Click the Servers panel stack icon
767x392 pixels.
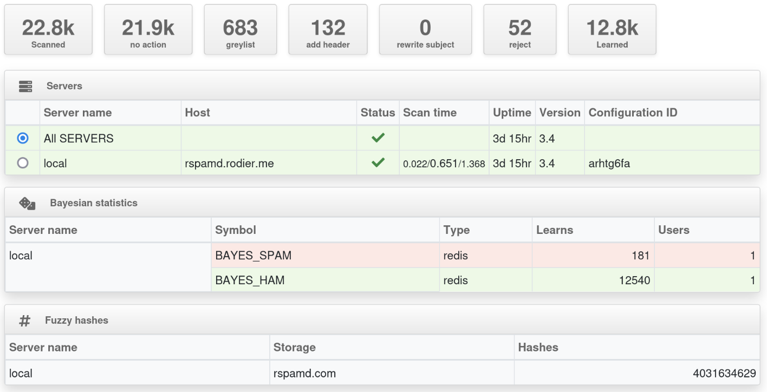(25, 86)
